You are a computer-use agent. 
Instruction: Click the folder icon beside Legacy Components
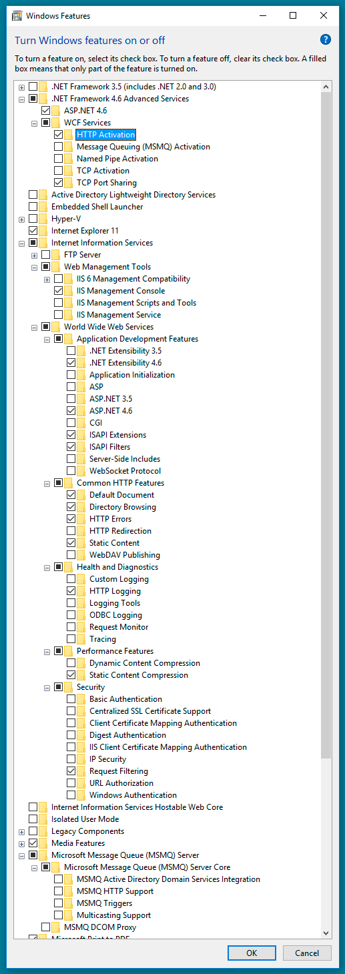tap(43, 831)
